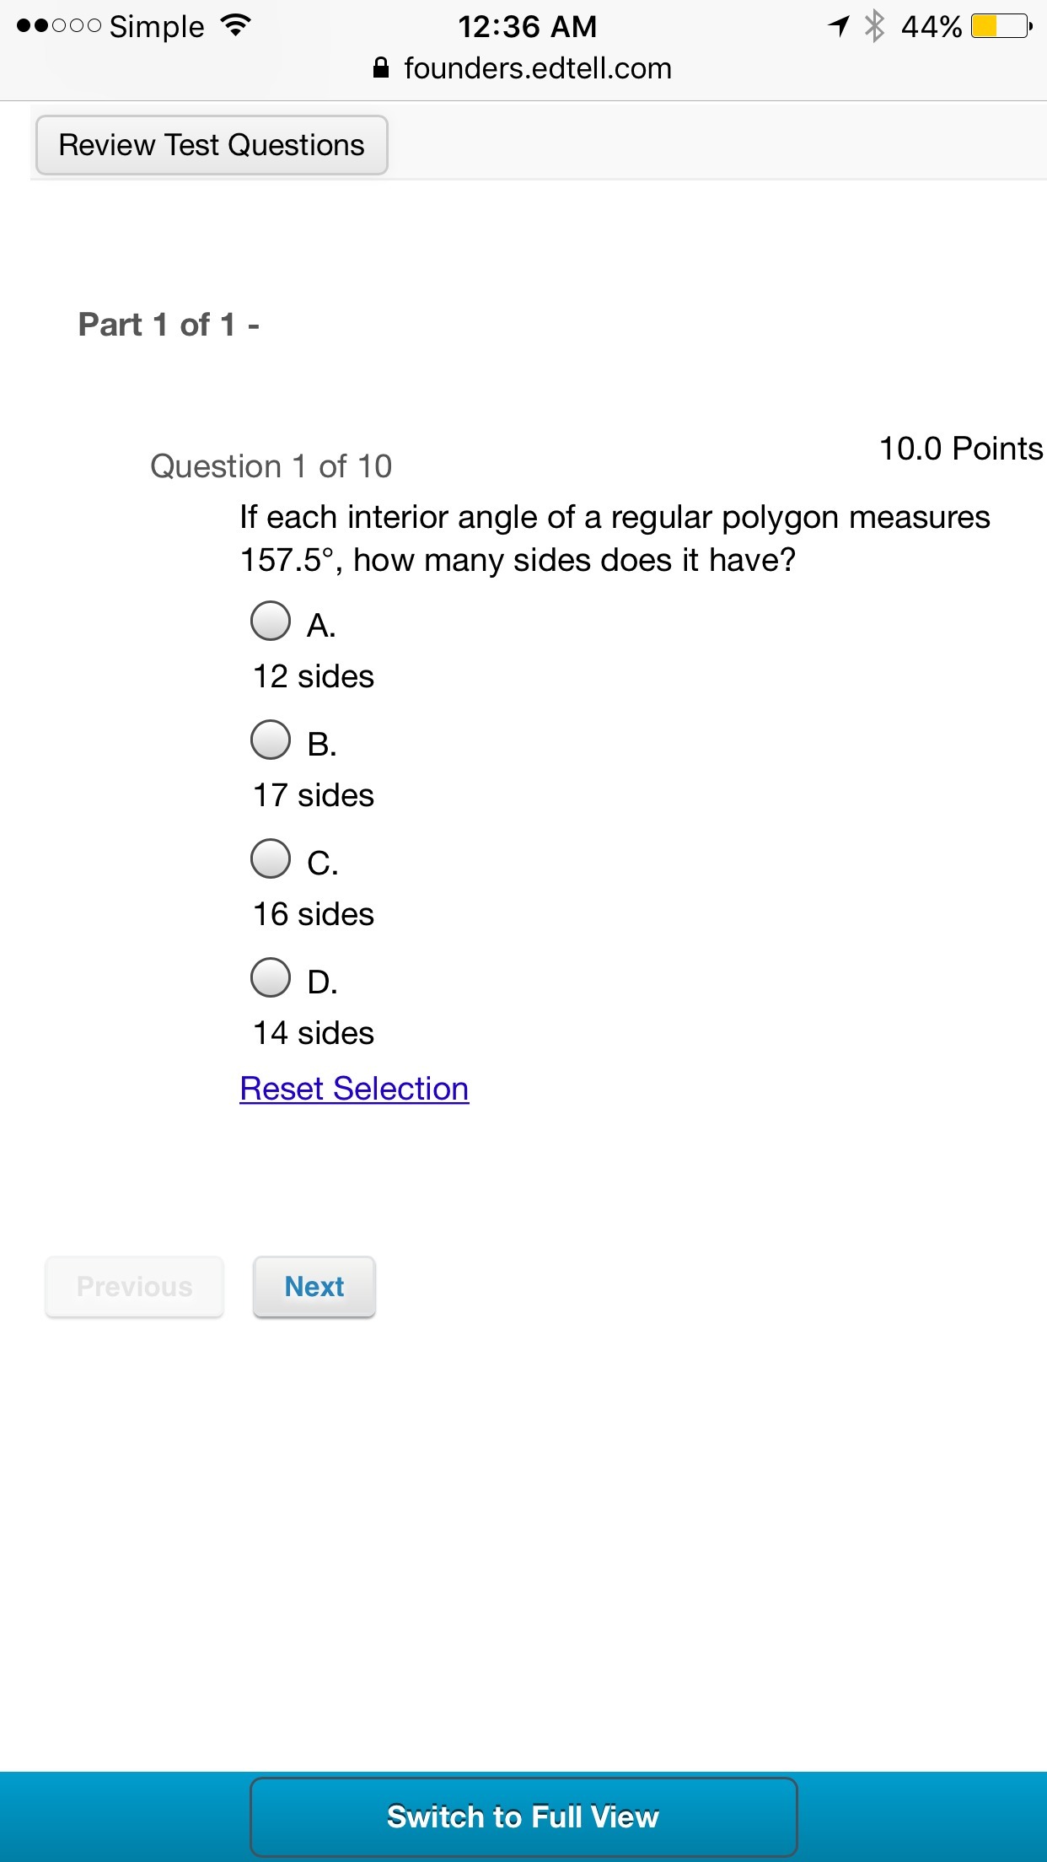Tap the Wi-Fi status icon
Viewport: 1047px width, 1862px height.
coord(236,26)
